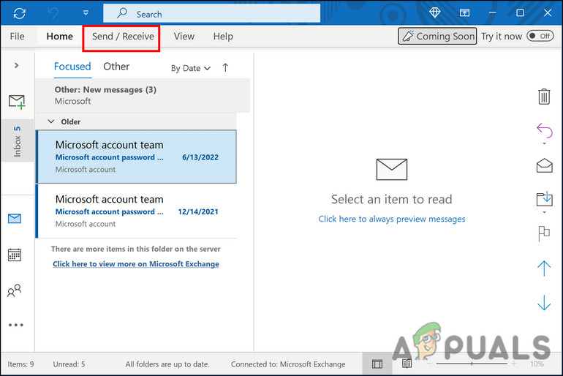Image resolution: width=563 pixels, height=376 pixels.
Task: Click All folders are up to date status
Action: pos(167,364)
